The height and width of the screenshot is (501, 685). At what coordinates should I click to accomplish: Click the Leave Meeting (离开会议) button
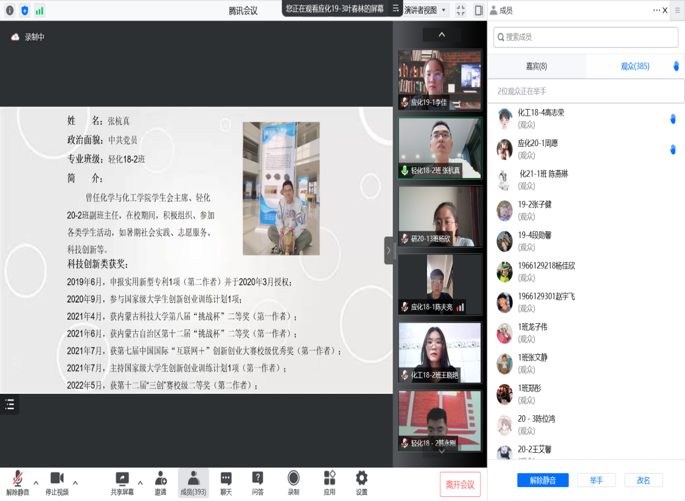(460, 485)
